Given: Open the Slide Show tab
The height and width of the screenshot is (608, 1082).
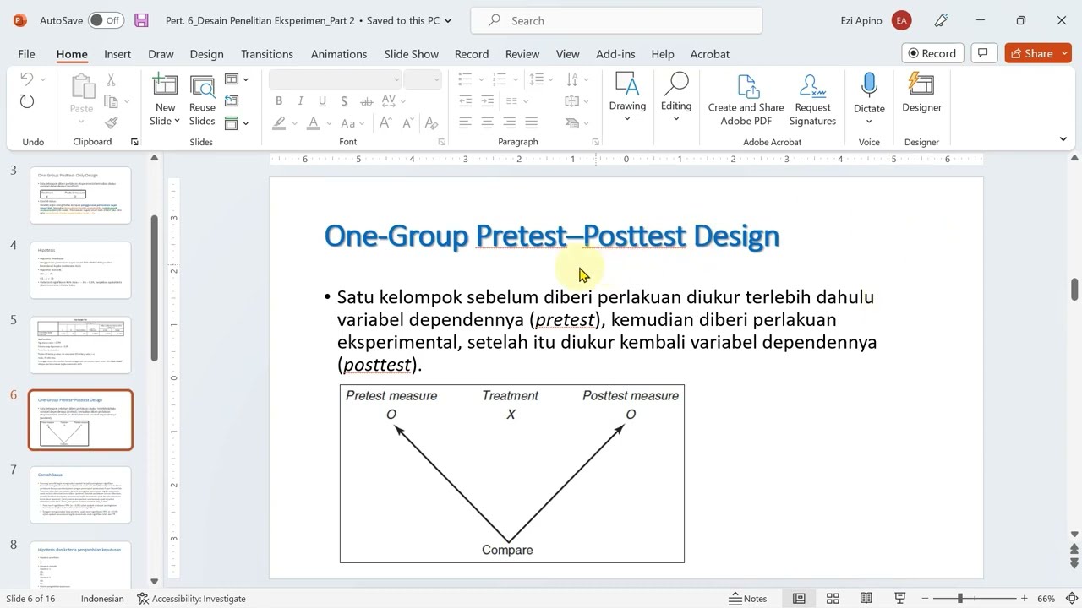Looking at the screenshot, I should [x=411, y=53].
